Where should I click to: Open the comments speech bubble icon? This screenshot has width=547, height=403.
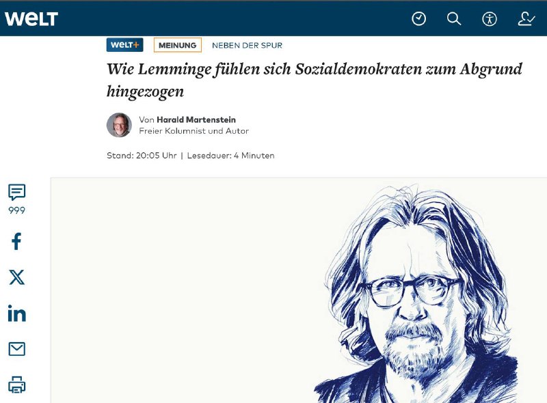tap(16, 192)
